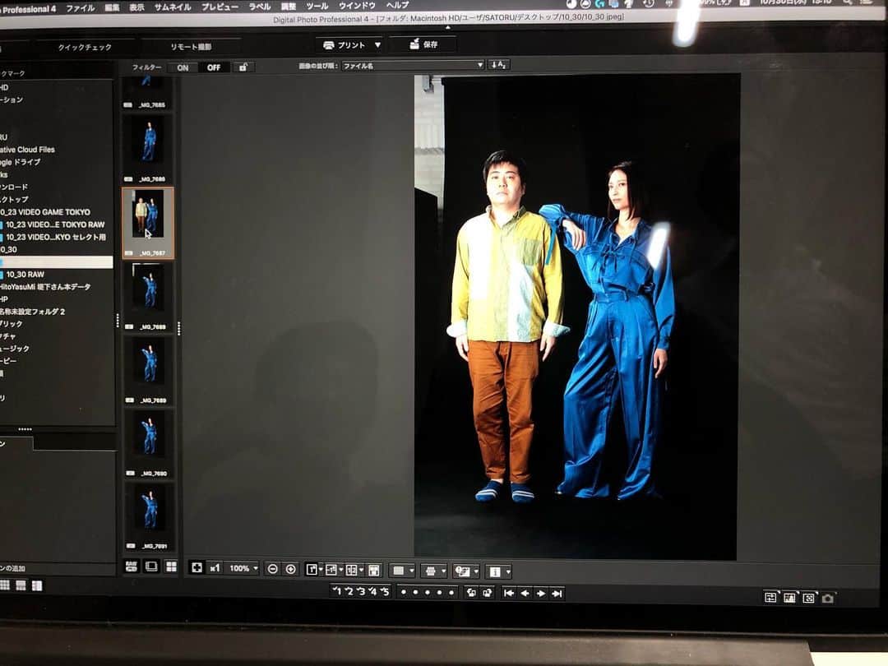Toggle the filter lock icon
888x666 pixels.
(x=243, y=67)
